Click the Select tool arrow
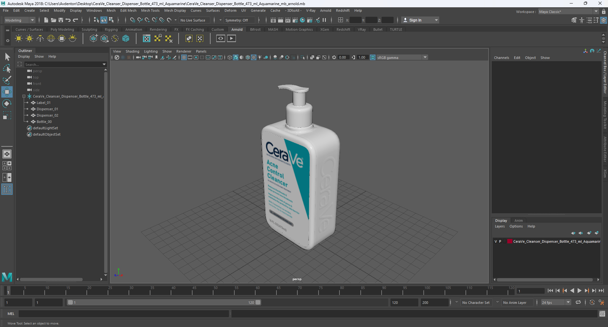 click(7, 57)
